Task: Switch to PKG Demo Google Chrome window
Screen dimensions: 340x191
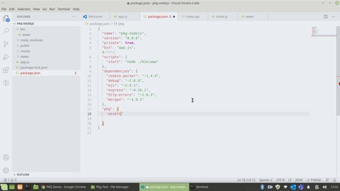Action: pos(63,187)
